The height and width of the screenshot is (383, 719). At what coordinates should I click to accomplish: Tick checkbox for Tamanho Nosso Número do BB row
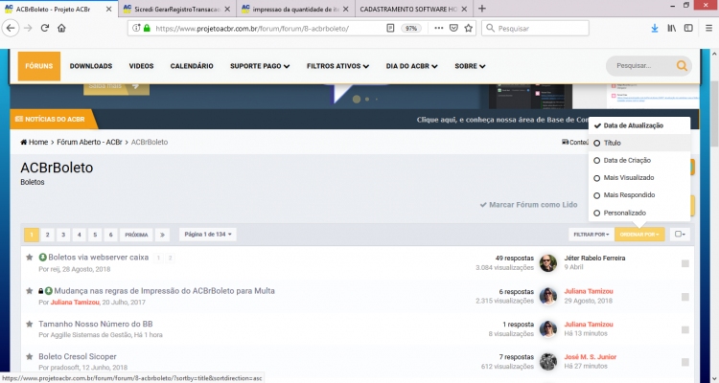point(685,329)
